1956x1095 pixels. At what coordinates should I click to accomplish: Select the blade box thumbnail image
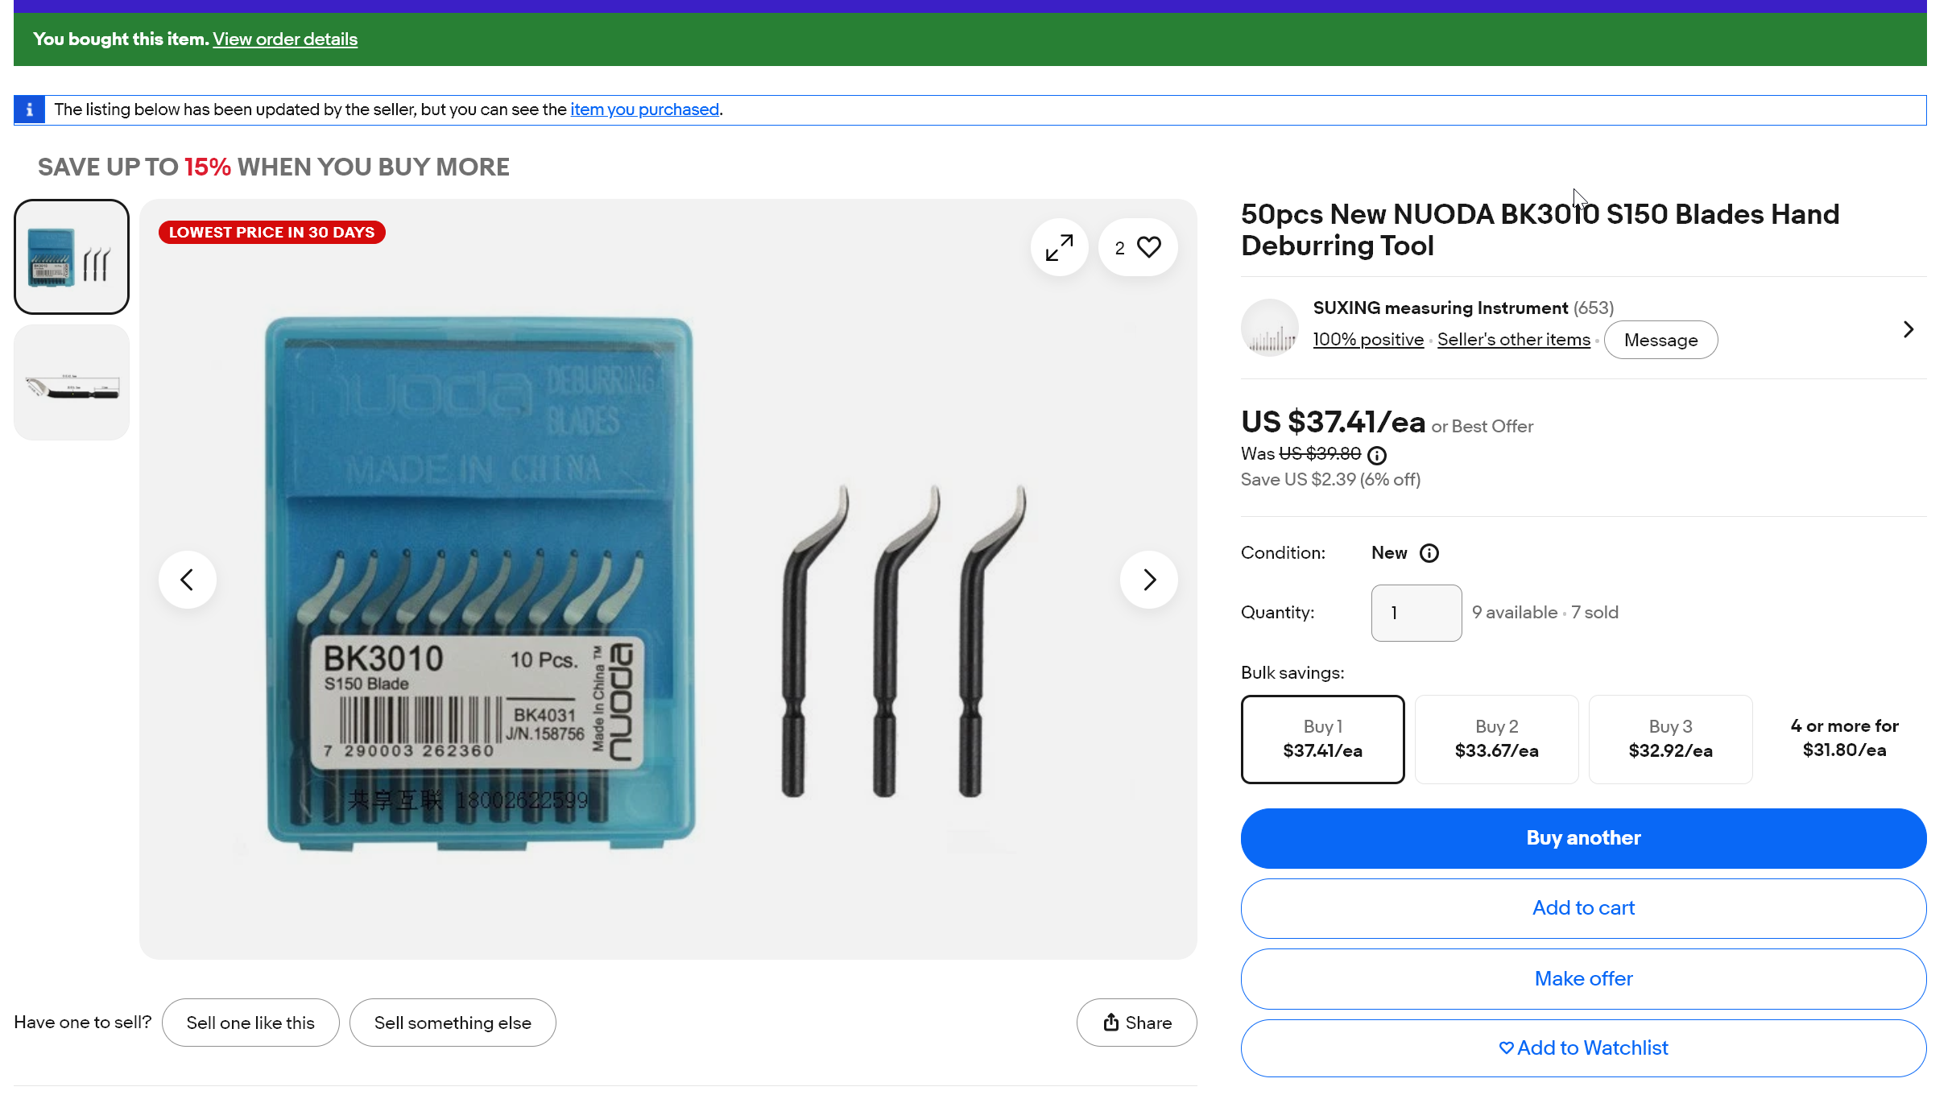tap(72, 257)
